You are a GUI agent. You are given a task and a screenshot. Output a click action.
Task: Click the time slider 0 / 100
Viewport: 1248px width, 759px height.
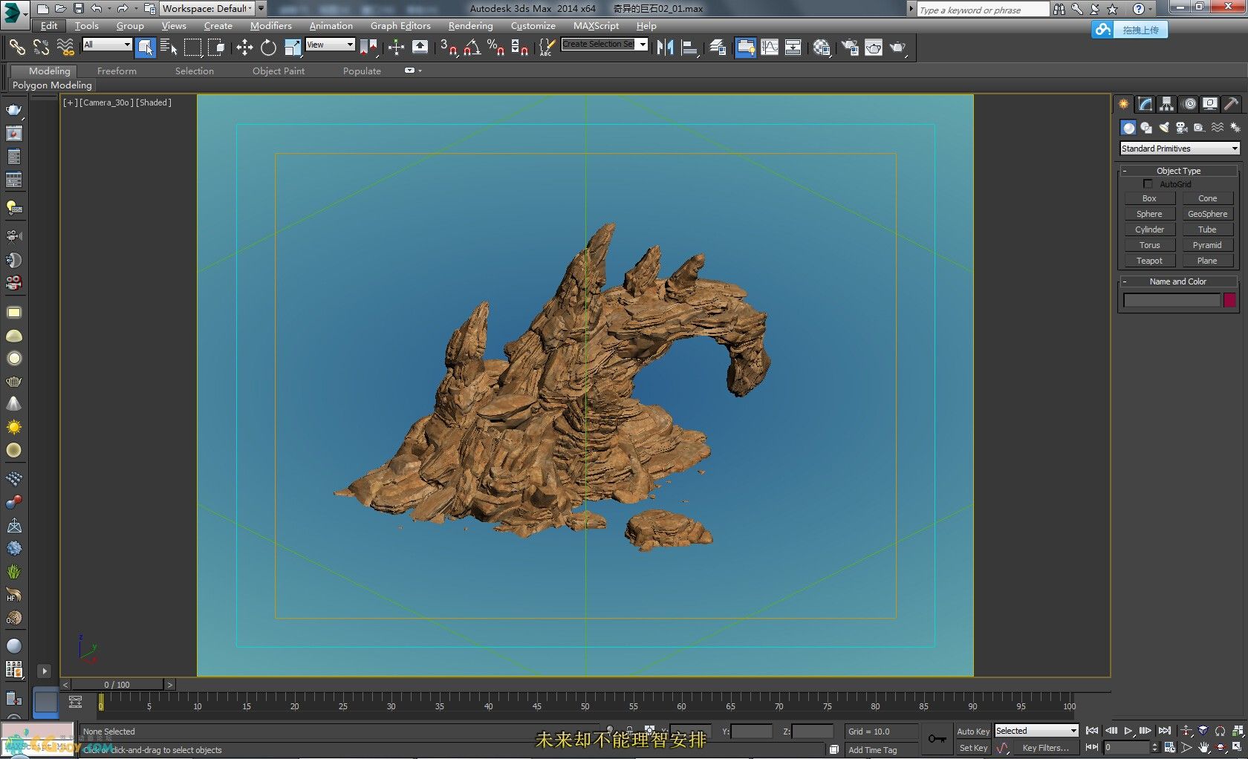tap(117, 685)
